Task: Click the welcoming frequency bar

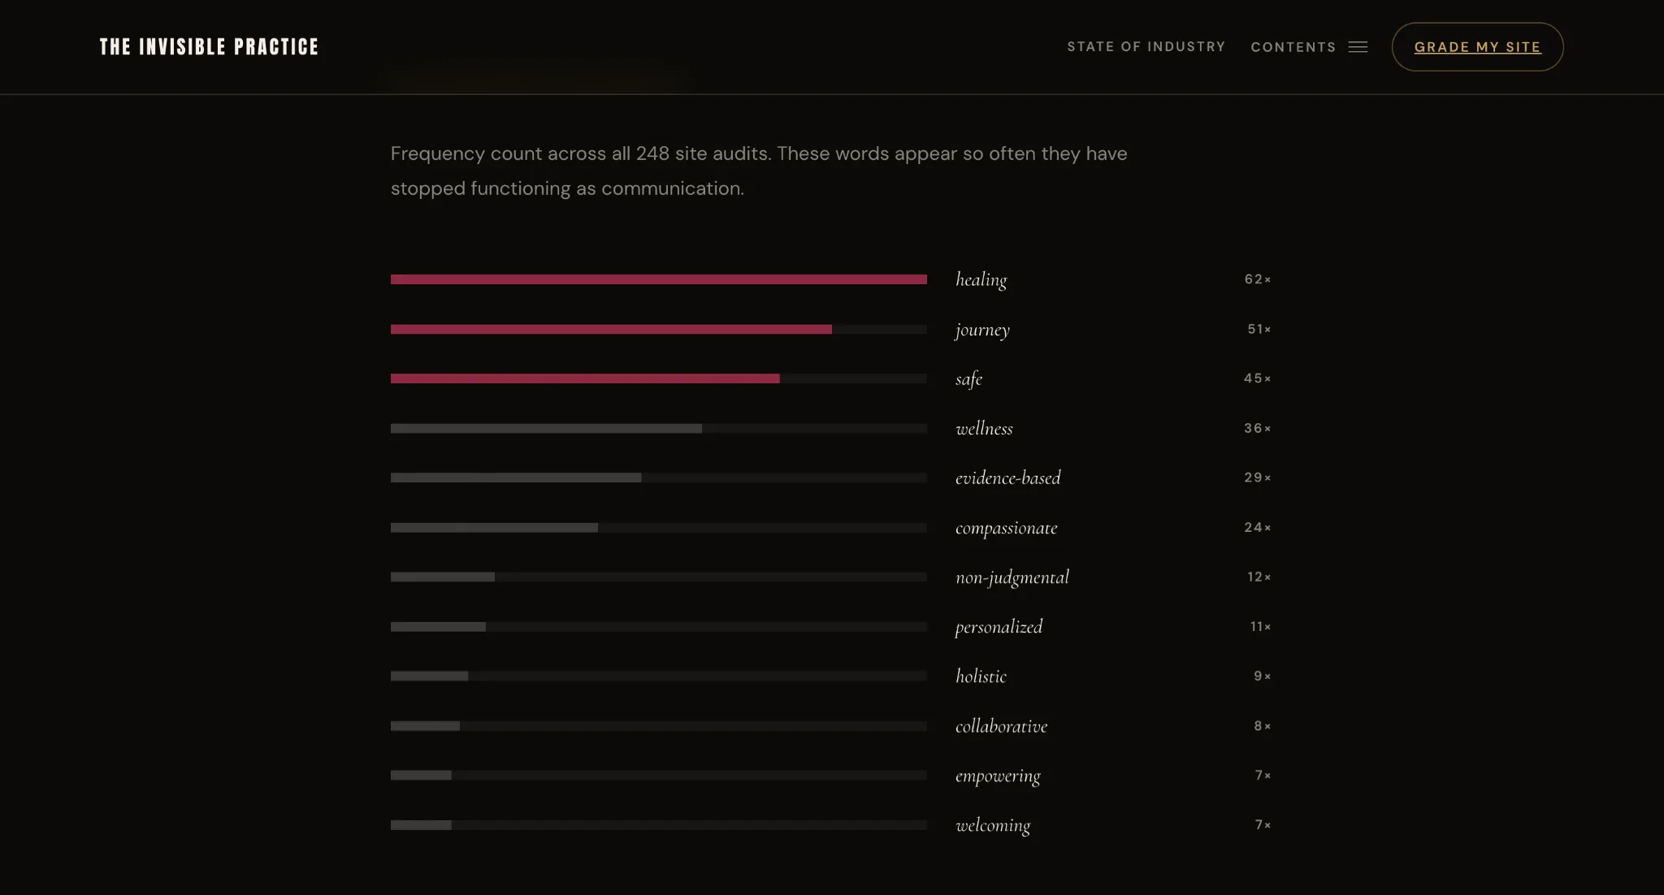Action: (658, 825)
